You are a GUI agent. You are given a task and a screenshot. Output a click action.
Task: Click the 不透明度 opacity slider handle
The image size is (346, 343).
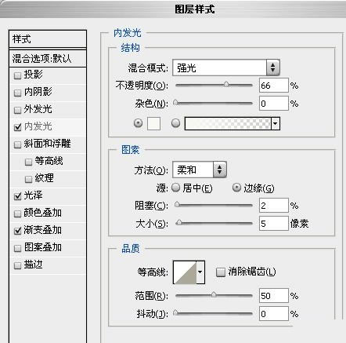226,84
